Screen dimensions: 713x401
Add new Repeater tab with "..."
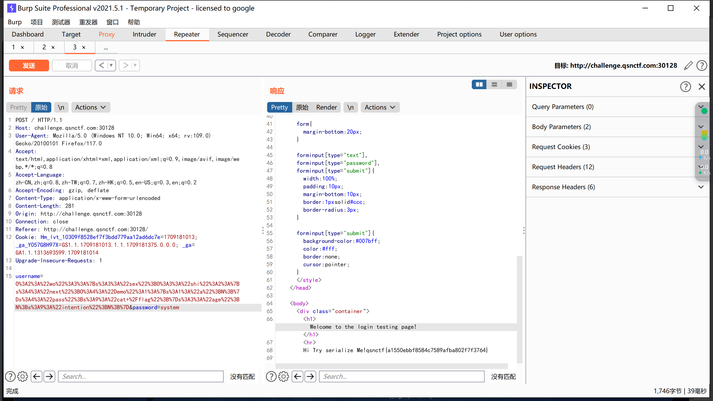point(106,48)
